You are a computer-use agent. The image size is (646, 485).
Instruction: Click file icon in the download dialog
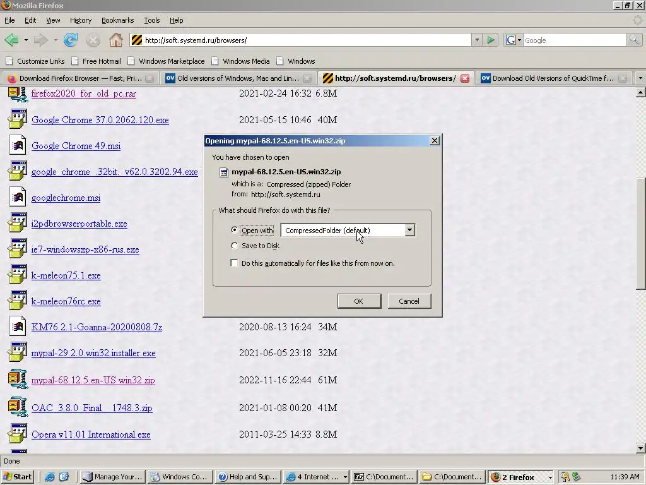click(x=224, y=172)
